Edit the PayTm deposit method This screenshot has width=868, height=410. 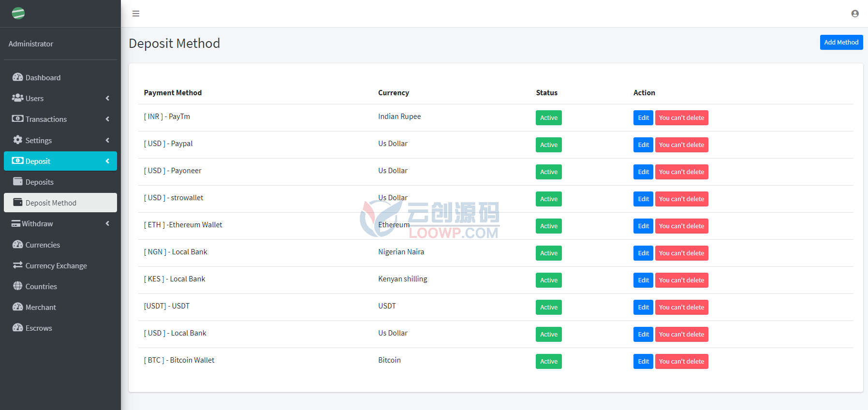pyautogui.click(x=643, y=117)
